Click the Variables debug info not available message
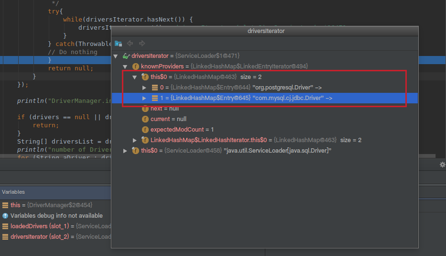 point(56,215)
